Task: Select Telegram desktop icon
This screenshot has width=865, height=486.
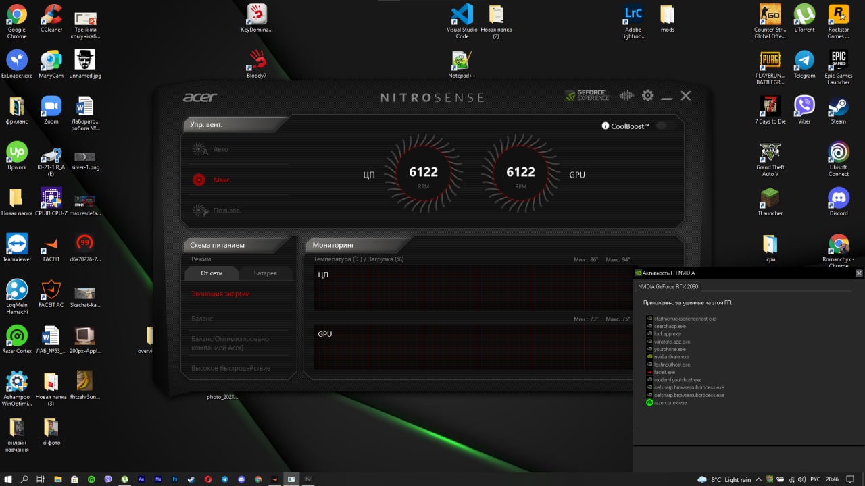Action: coord(804,64)
